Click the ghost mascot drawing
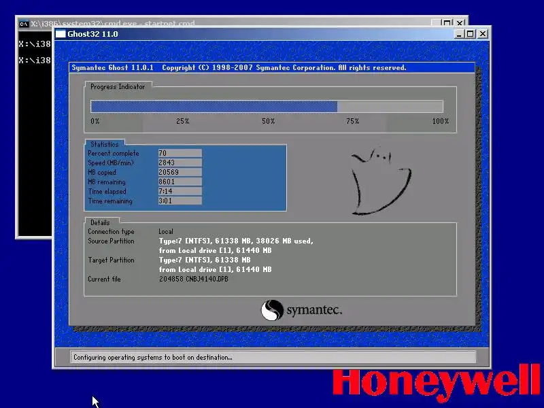The image size is (544, 408). 381,181
